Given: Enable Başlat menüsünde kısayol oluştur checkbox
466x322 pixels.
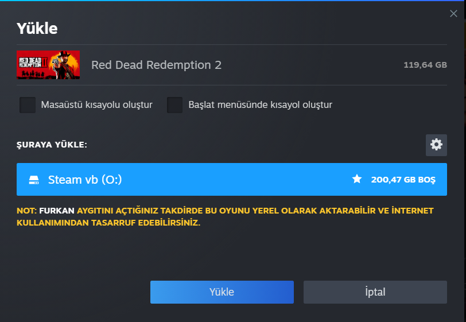Looking at the screenshot, I should coord(174,104).
